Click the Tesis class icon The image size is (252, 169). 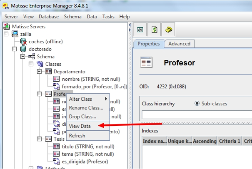[x=48, y=139]
